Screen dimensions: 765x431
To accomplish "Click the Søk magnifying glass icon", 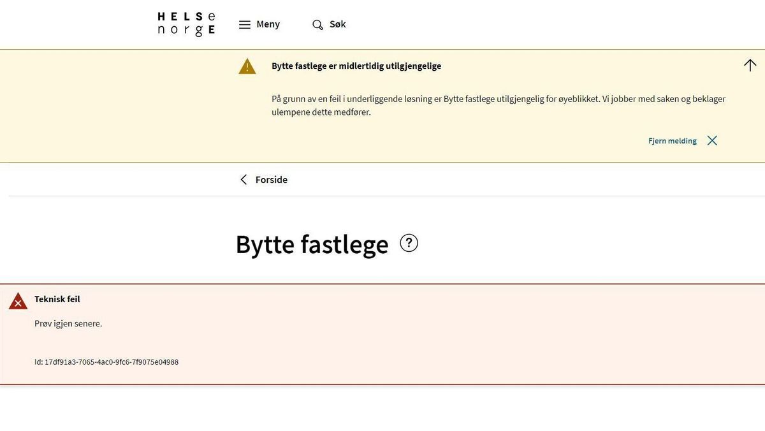I will tap(317, 24).
